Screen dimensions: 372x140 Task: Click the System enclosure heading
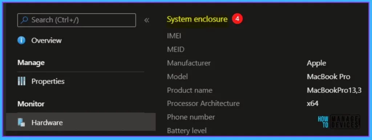point(197,19)
